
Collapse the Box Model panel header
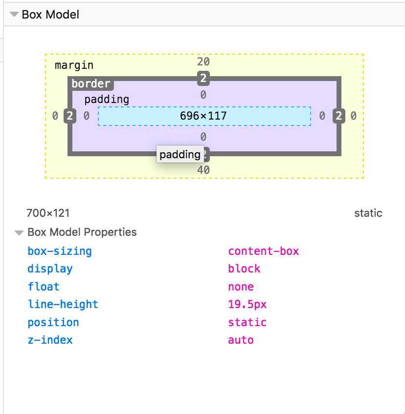49,15
